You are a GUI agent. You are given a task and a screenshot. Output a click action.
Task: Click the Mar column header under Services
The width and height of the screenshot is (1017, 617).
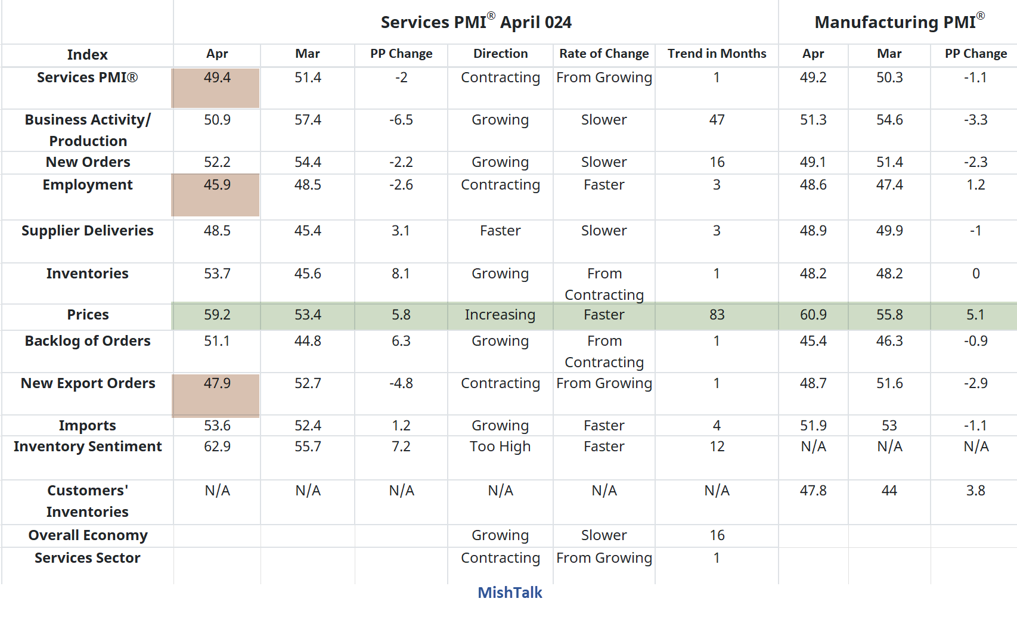(x=307, y=54)
